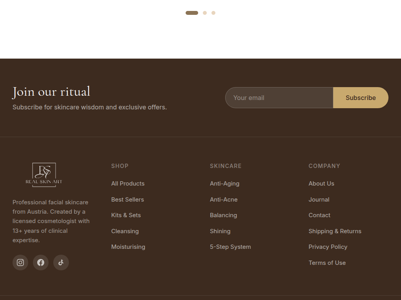This screenshot has width=401, height=300.
Task: Go to the About Us page
Action: click(x=321, y=184)
